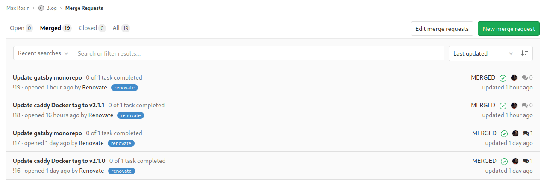Image resolution: width=544 pixels, height=180 pixels.
Task: Open 'Update caddy Docker tag to v2.1.0' merge request
Action: 59,161
